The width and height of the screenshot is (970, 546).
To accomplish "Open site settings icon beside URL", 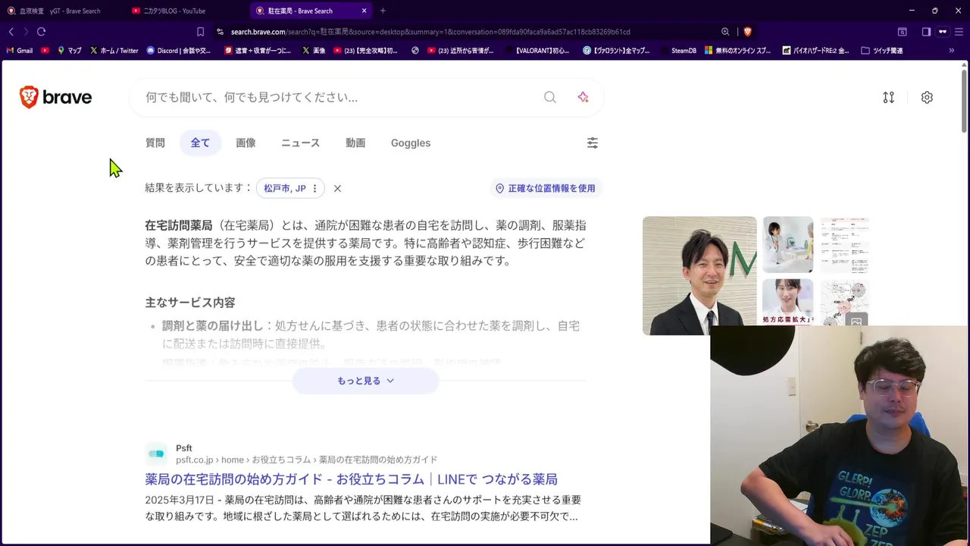I will coord(220,32).
